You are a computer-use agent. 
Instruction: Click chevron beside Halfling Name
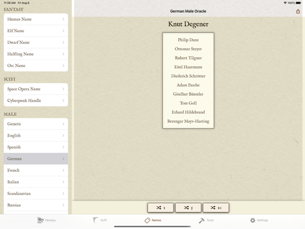[x=64, y=54]
